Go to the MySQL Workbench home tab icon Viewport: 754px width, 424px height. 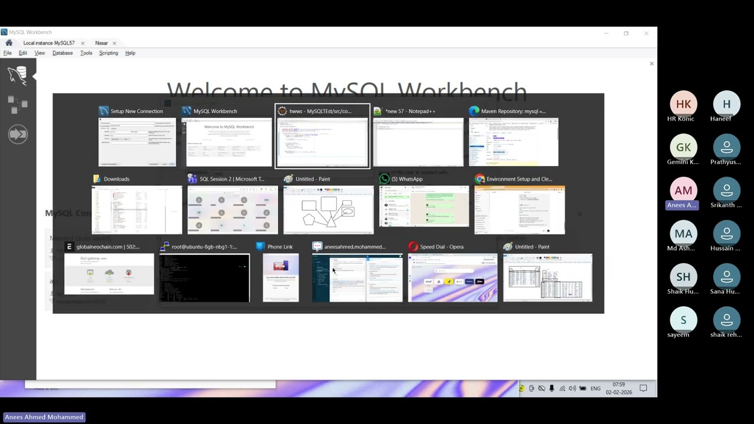9,43
